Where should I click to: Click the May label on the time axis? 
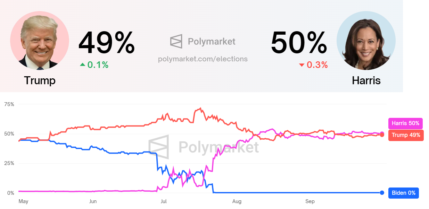coord(23,201)
